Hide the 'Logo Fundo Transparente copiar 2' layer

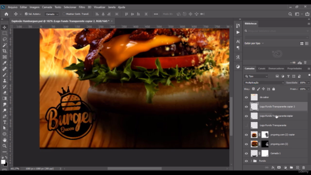click(x=246, y=107)
